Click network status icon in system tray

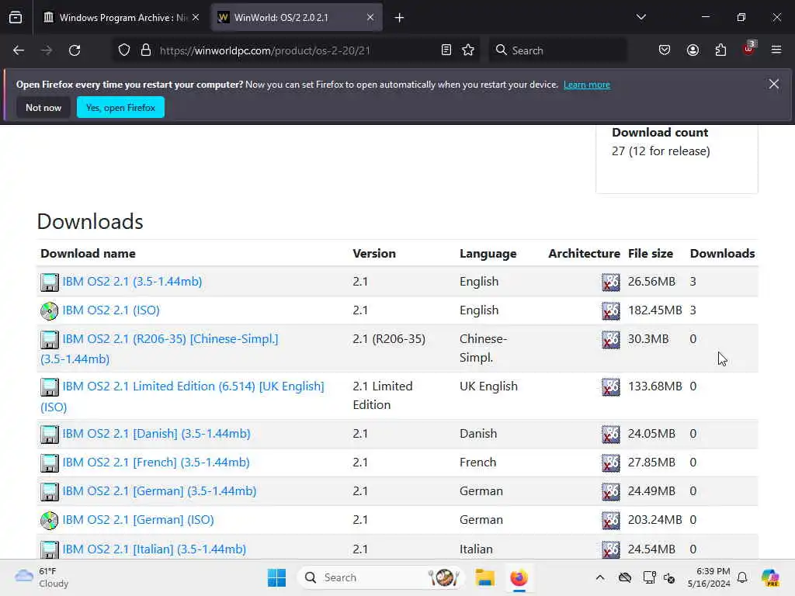pos(649,577)
